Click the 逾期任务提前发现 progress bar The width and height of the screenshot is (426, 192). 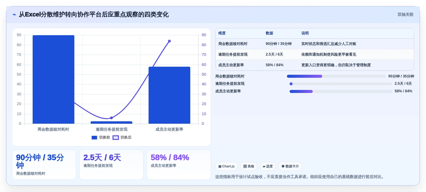click(341, 84)
